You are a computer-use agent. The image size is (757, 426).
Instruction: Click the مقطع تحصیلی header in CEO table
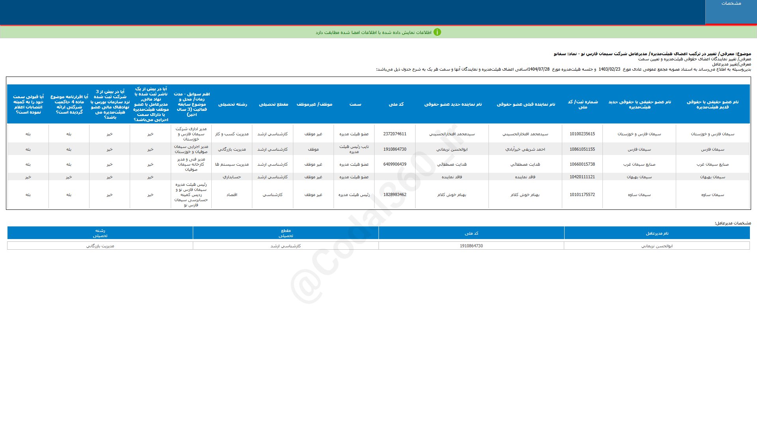pos(285,233)
